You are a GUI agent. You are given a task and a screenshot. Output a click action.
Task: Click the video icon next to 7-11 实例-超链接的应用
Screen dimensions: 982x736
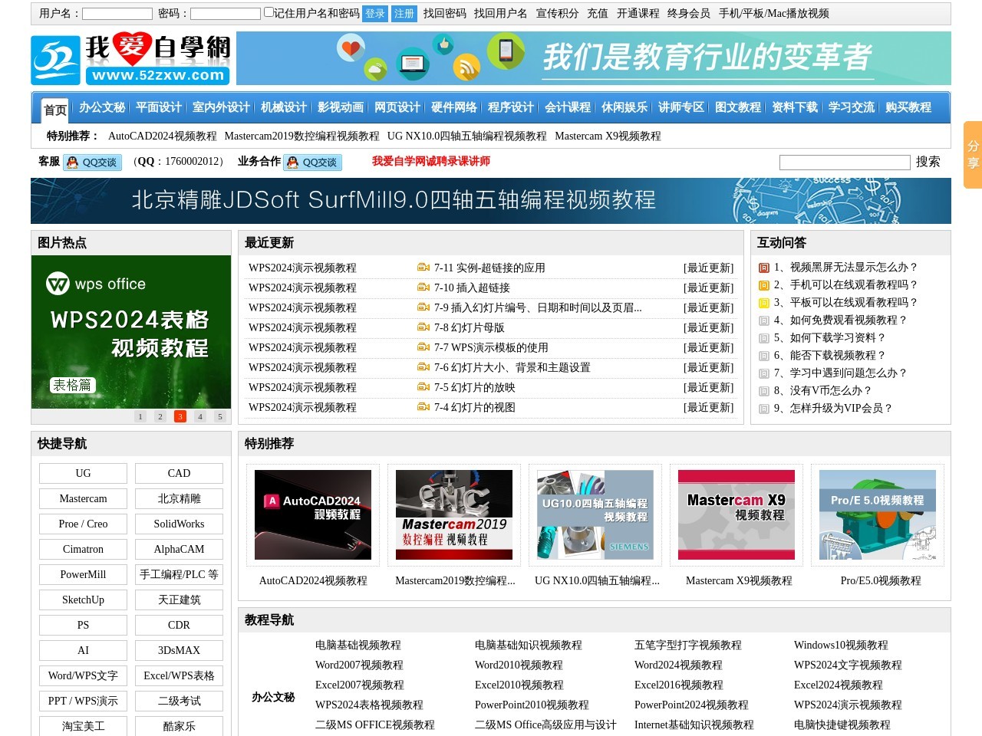click(423, 268)
